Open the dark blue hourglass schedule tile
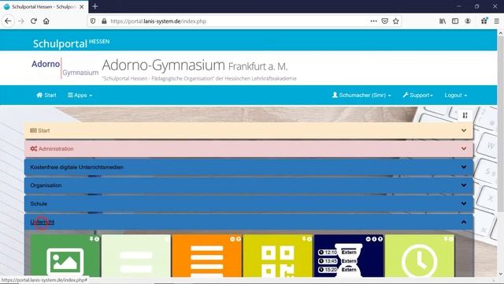The width and height of the screenshot is (504, 284). click(x=349, y=256)
